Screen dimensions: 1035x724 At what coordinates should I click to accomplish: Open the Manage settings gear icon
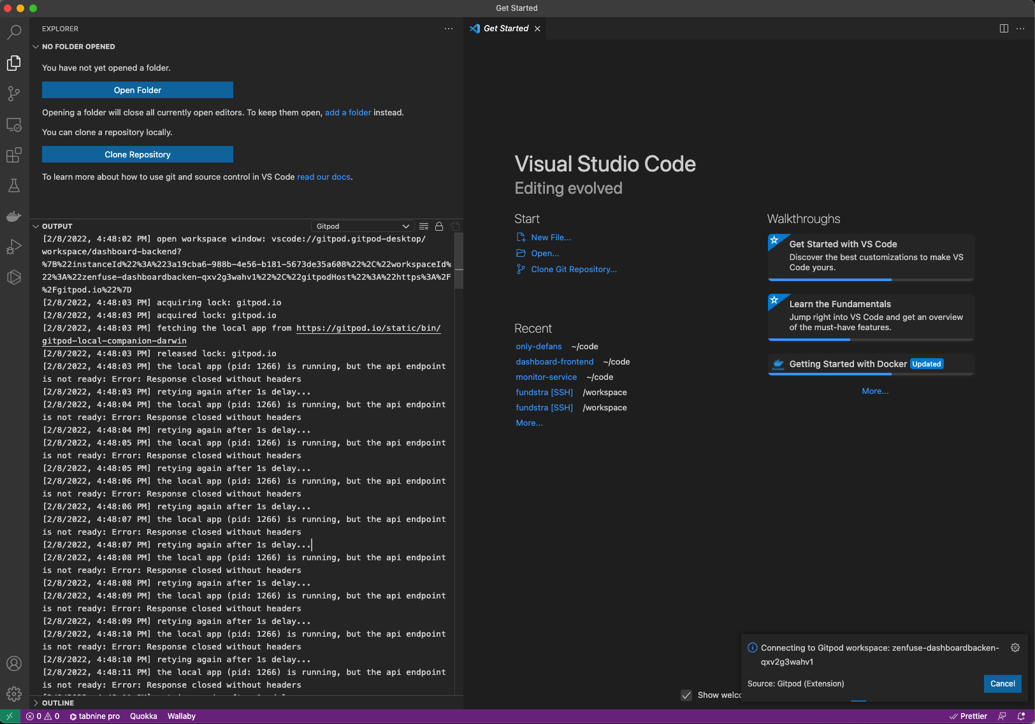[x=13, y=693]
